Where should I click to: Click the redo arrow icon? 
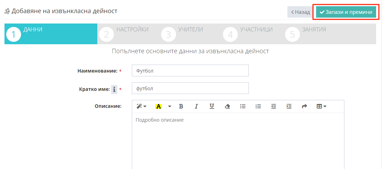click(x=304, y=106)
